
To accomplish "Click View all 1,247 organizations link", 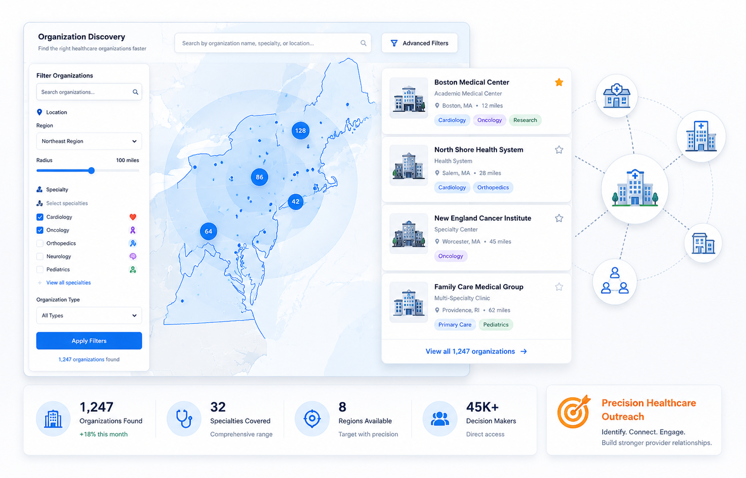I will [x=476, y=351].
